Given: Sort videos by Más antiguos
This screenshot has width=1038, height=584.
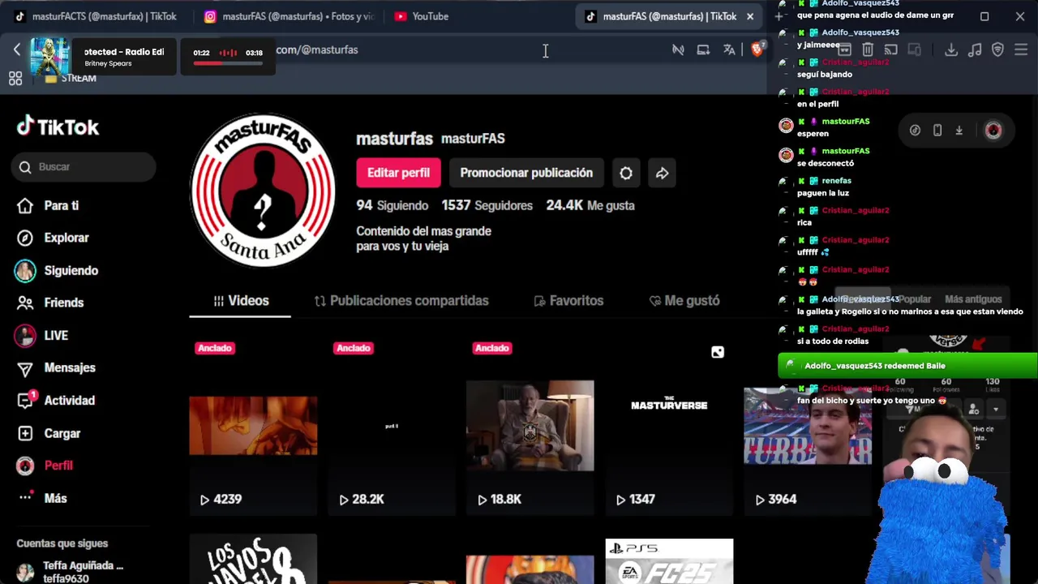Looking at the screenshot, I should tap(973, 299).
